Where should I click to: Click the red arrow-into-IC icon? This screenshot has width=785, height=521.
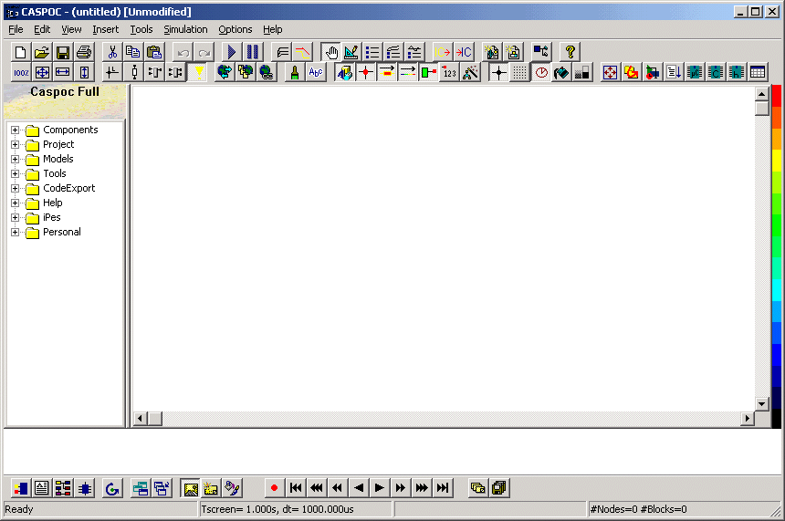click(464, 52)
